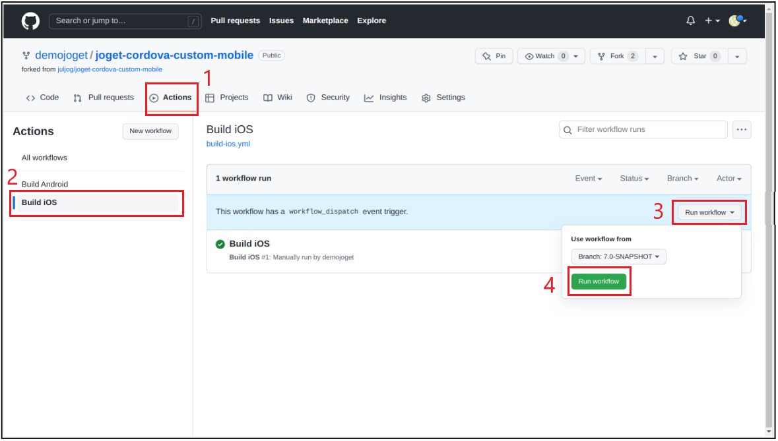Open the Status filter dropdown
Image resolution: width=778 pixels, height=441 pixels.
click(x=634, y=179)
